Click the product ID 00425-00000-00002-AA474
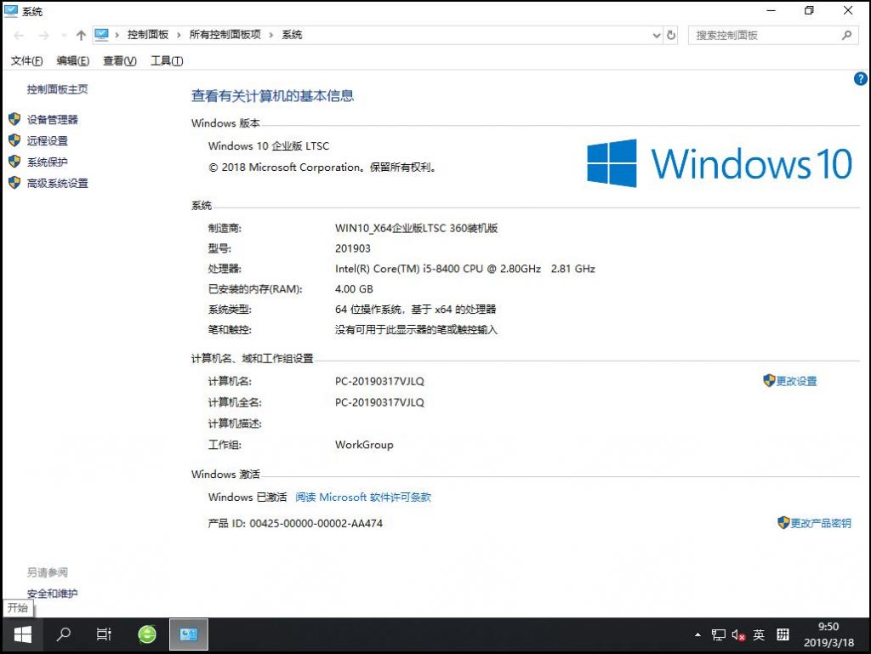 316,523
